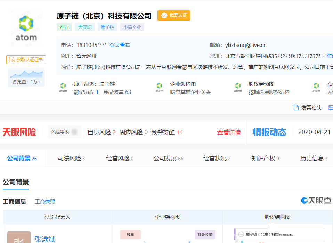Select the 经营状况 tab
The width and height of the screenshot is (333, 243).
(x=217, y=159)
